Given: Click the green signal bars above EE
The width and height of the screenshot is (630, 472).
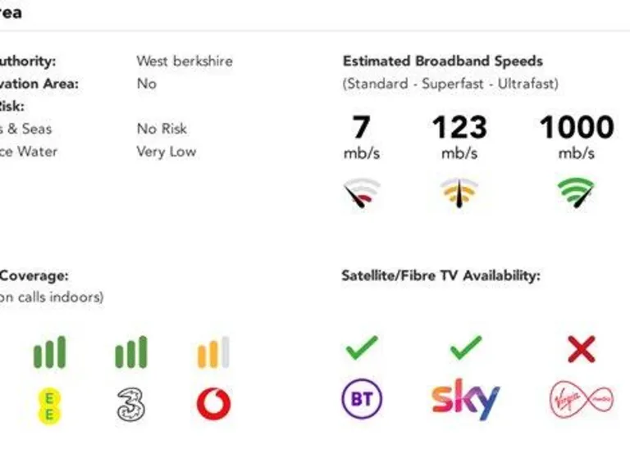Looking at the screenshot, I should (x=49, y=352).
